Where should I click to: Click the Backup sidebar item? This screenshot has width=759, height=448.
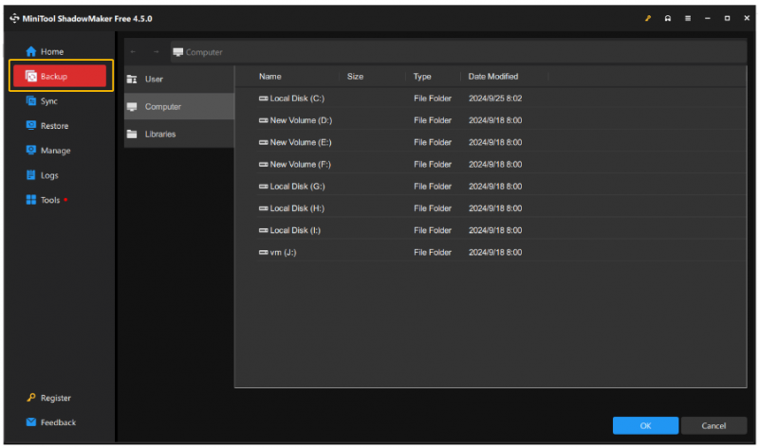pos(60,76)
